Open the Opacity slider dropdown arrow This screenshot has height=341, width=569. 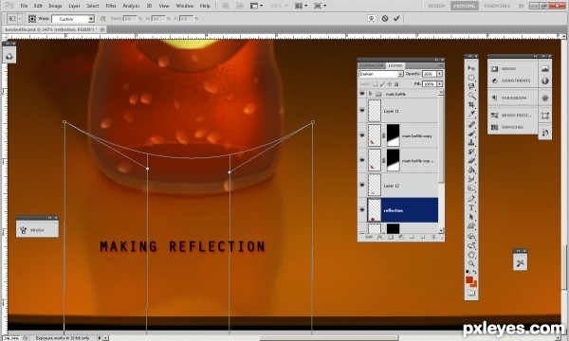[x=439, y=74]
